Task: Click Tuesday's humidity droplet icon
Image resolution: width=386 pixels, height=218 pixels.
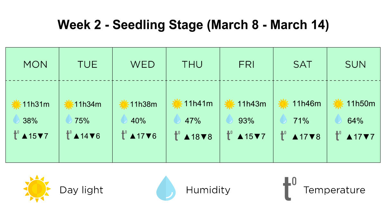Action: [69, 119]
